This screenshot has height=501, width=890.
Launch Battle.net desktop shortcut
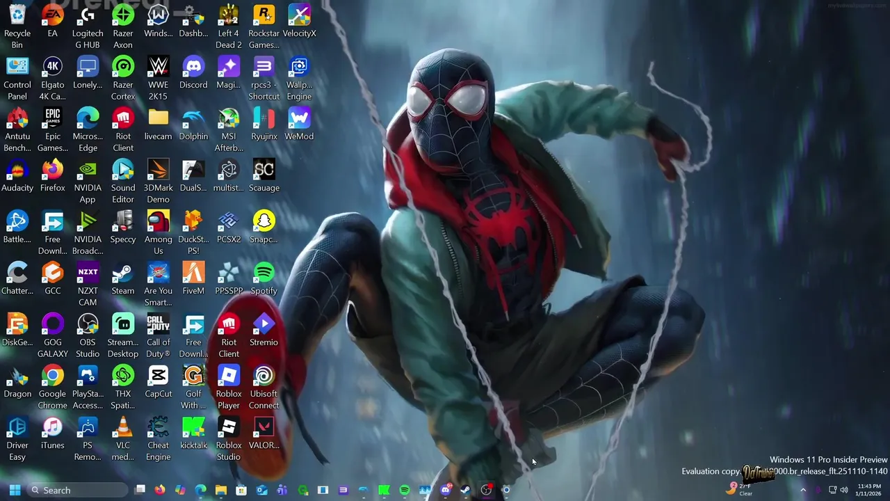(17, 227)
